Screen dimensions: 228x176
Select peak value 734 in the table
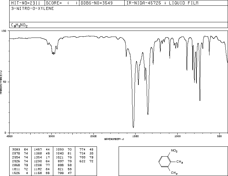click(83, 153)
